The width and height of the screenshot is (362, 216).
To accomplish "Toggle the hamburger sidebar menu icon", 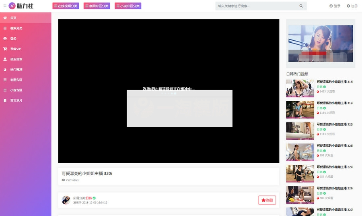I will (5, 6).
